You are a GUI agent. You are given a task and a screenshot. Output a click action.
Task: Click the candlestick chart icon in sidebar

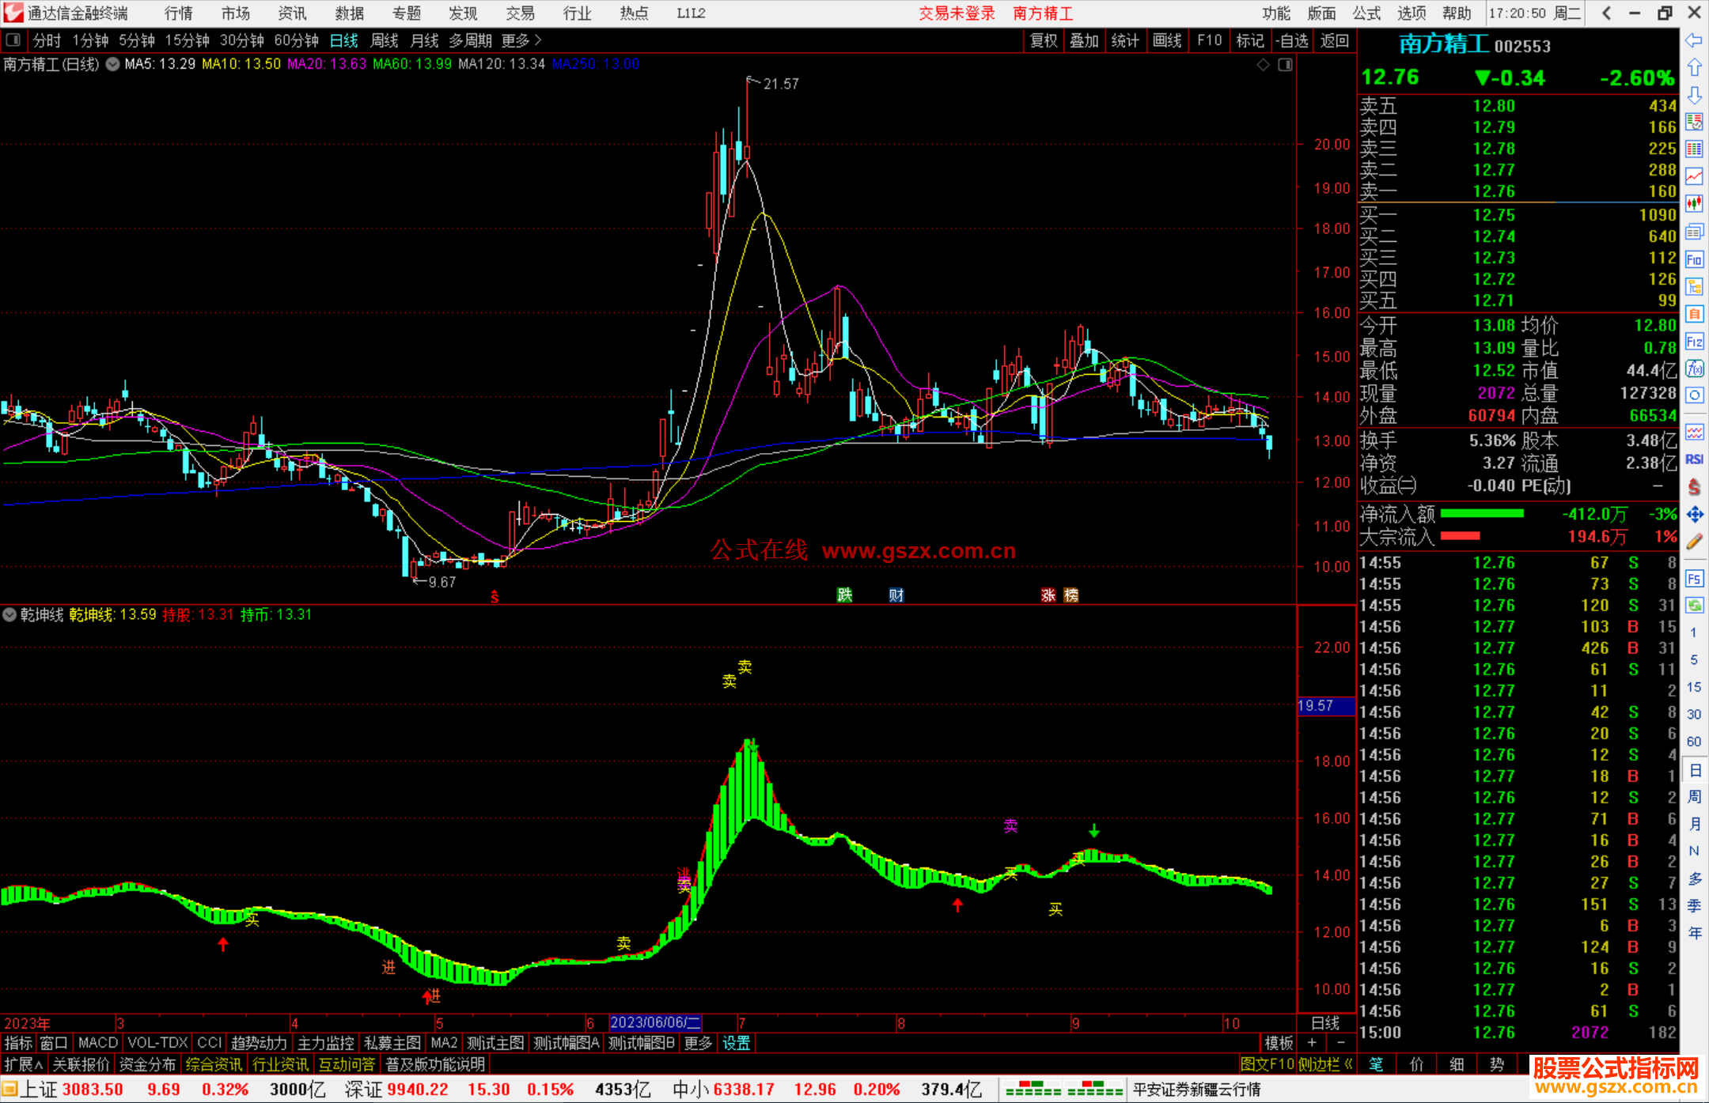click(1694, 204)
